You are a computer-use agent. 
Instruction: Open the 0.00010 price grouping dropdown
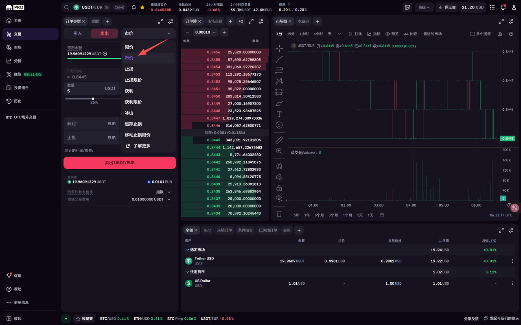coord(206,32)
